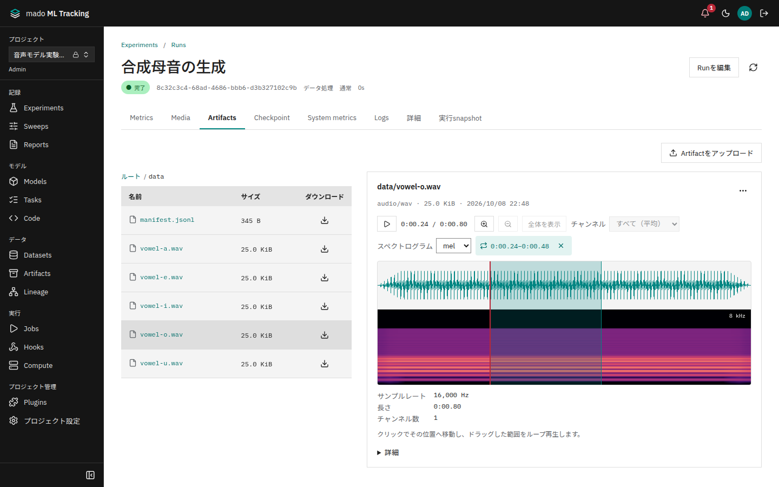Open Lineage in the sidebar

tap(52, 292)
